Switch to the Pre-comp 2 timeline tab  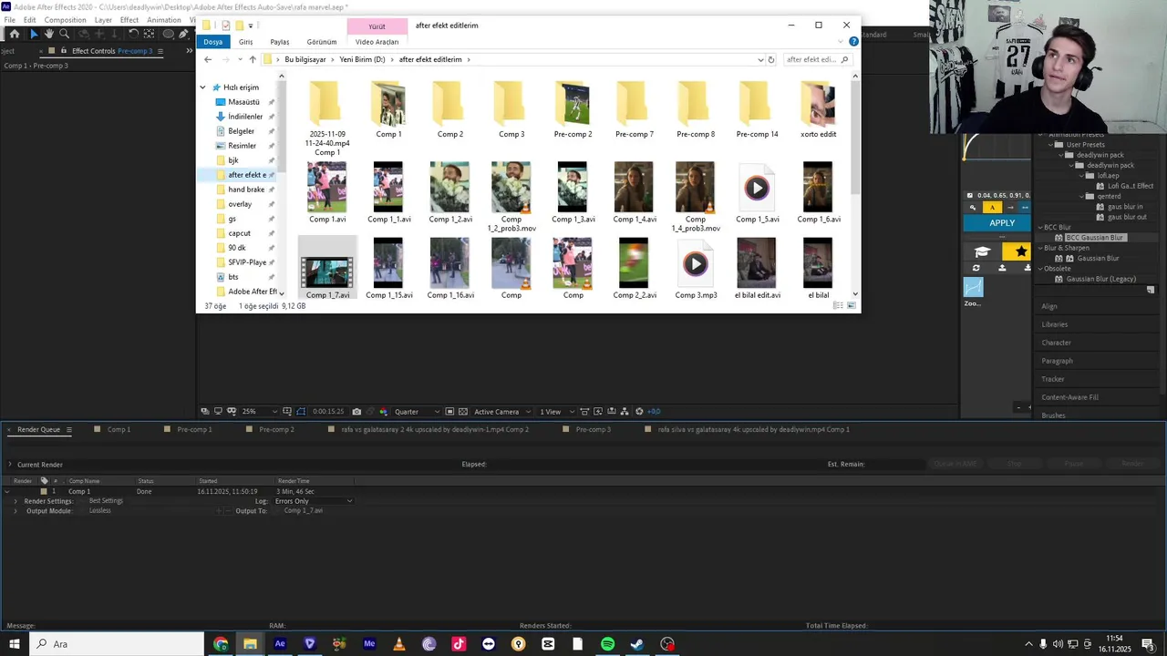pos(276,429)
